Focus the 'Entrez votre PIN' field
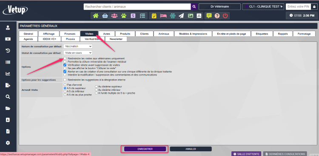319x156 pixels. 299,6
